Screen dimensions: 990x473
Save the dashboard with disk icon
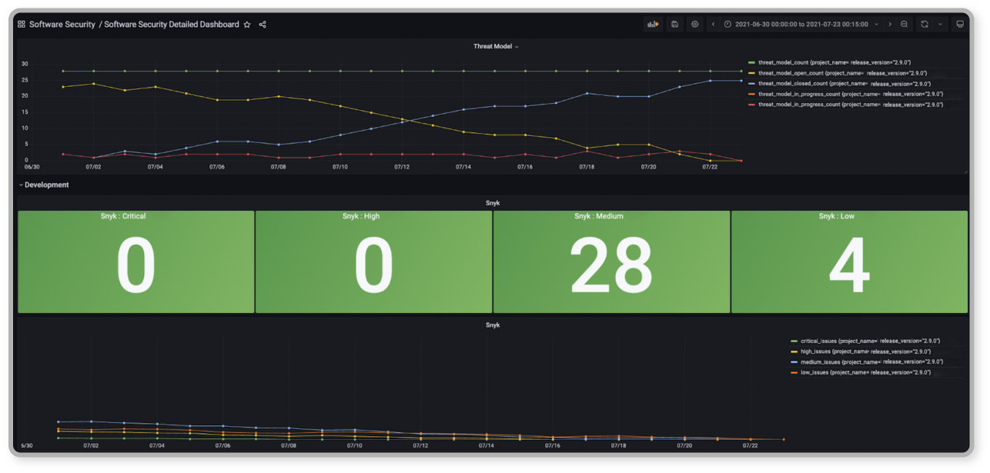[x=674, y=25]
